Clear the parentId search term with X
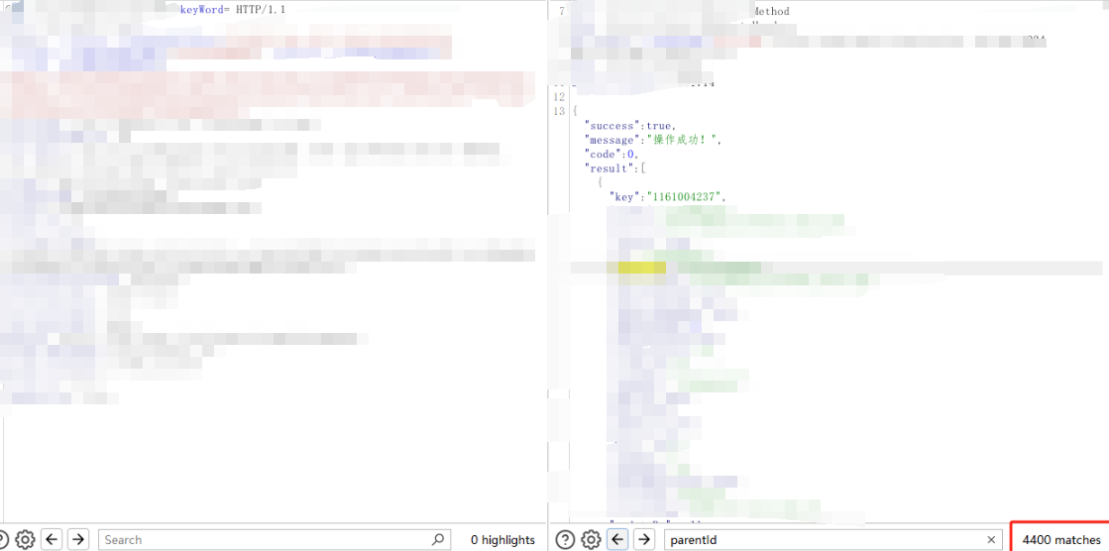 click(990, 540)
